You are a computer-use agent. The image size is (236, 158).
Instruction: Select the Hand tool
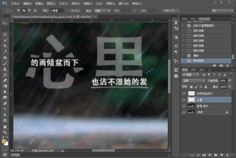5,127
